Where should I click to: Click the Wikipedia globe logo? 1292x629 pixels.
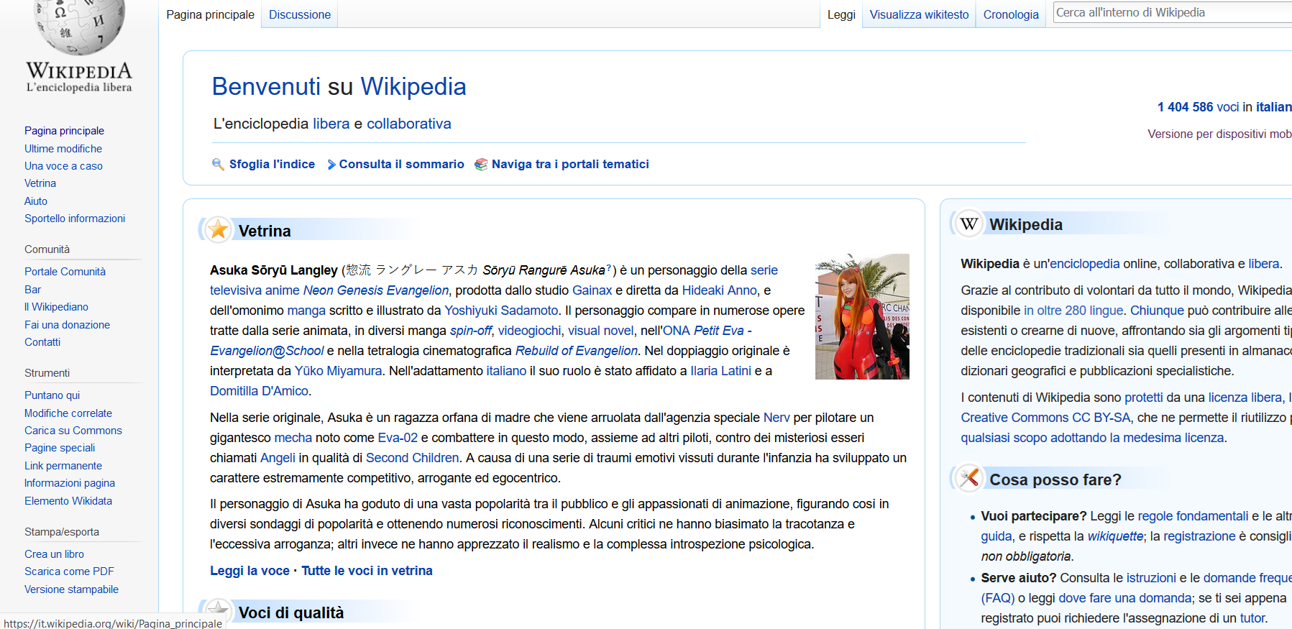[79, 29]
